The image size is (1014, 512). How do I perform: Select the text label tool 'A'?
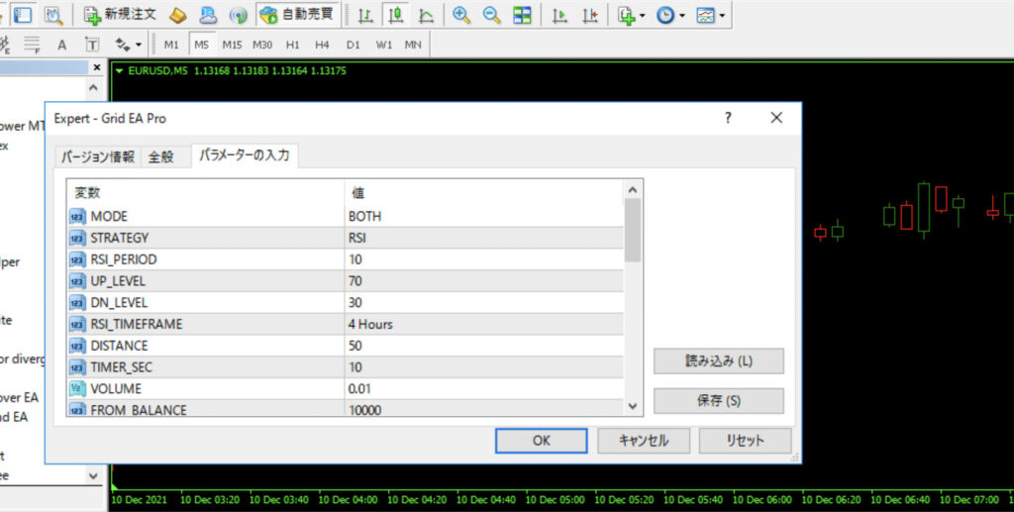[x=62, y=45]
